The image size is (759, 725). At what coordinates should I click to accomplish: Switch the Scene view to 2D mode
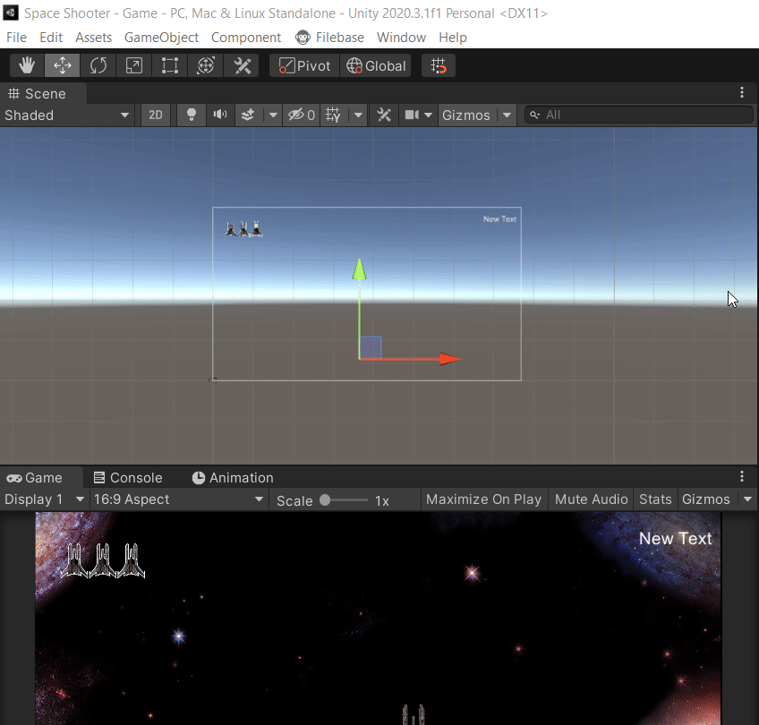coord(155,115)
